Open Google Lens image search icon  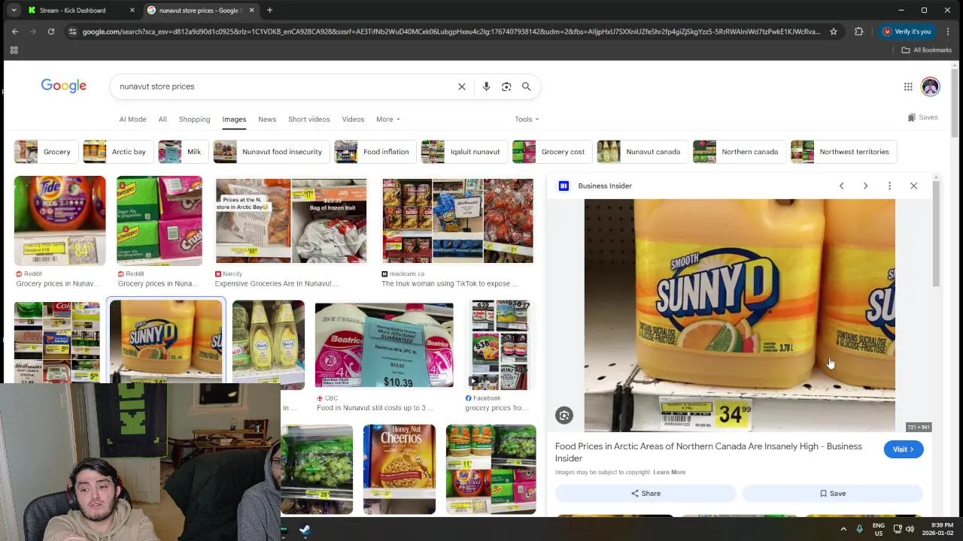506,86
